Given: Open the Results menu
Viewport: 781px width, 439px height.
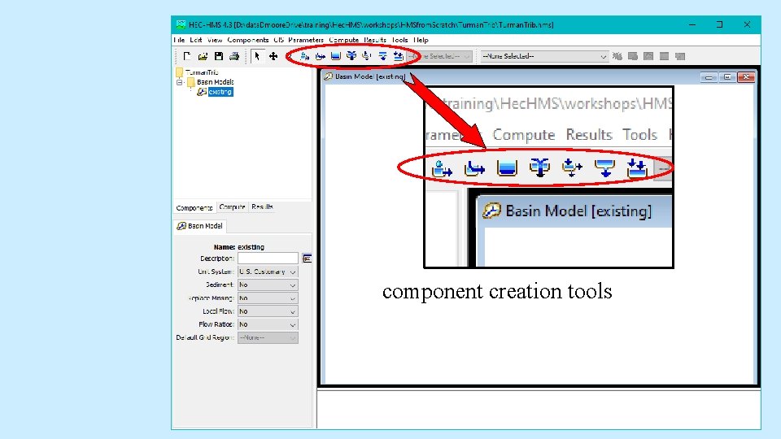Looking at the screenshot, I should (x=375, y=40).
